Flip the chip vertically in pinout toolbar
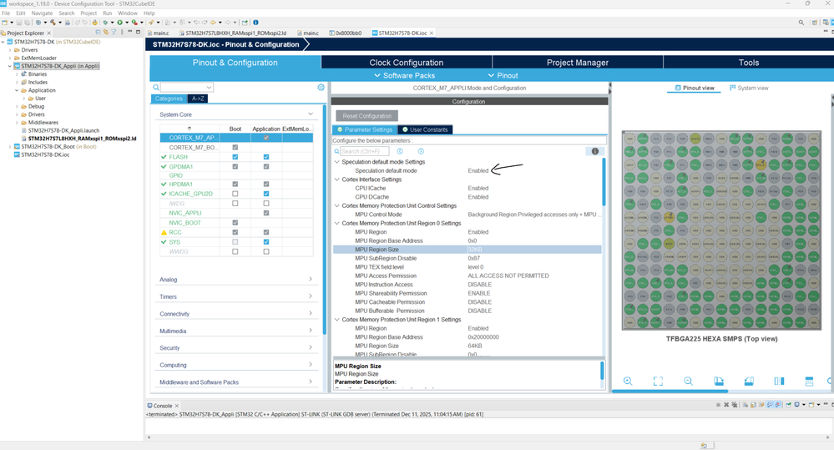This screenshot has width=834, height=450. click(809, 381)
